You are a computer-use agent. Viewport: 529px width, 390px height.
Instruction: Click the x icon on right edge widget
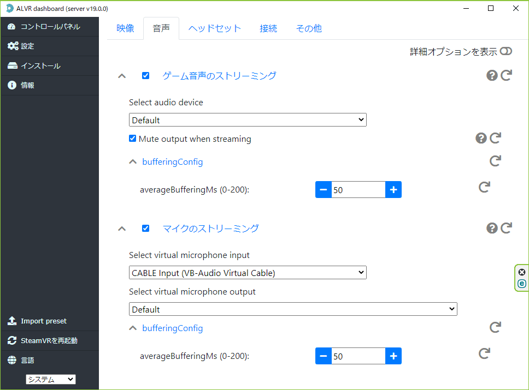[522, 272]
